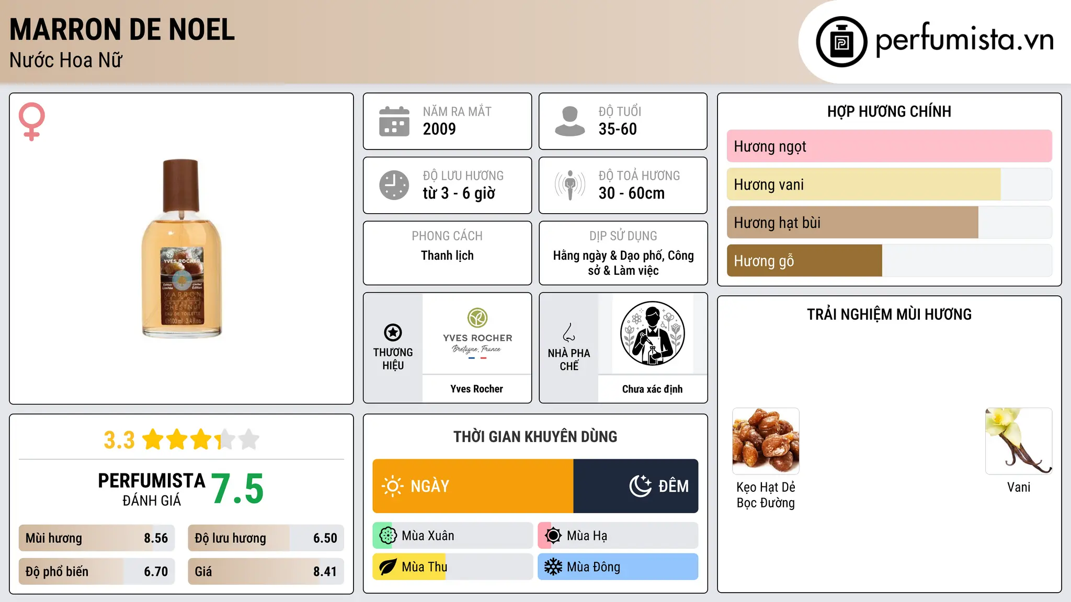Click the PHONG CÁCH label
The width and height of the screenshot is (1071, 602).
[x=448, y=236]
